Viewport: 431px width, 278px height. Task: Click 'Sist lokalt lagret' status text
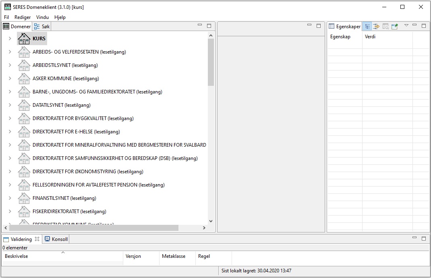pyautogui.click(x=257, y=271)
